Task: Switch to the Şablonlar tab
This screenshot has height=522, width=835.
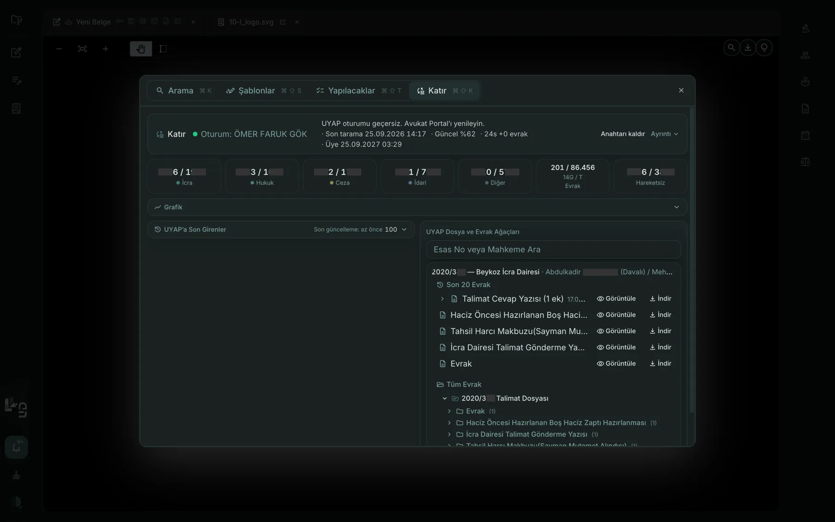Action: [263, 90]
